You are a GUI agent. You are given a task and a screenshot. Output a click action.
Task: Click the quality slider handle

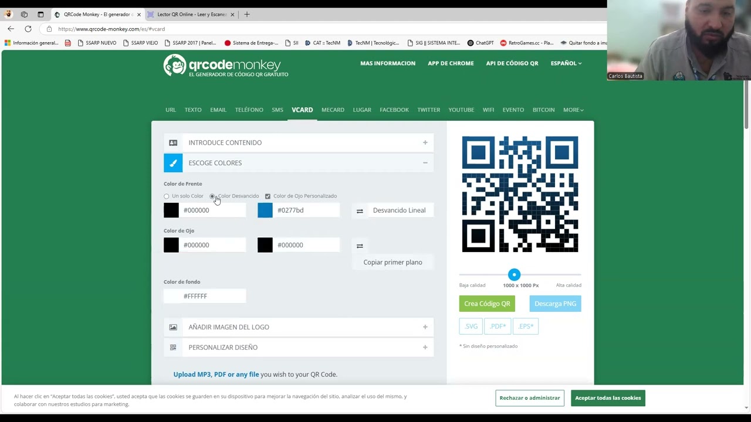[514, 274]
